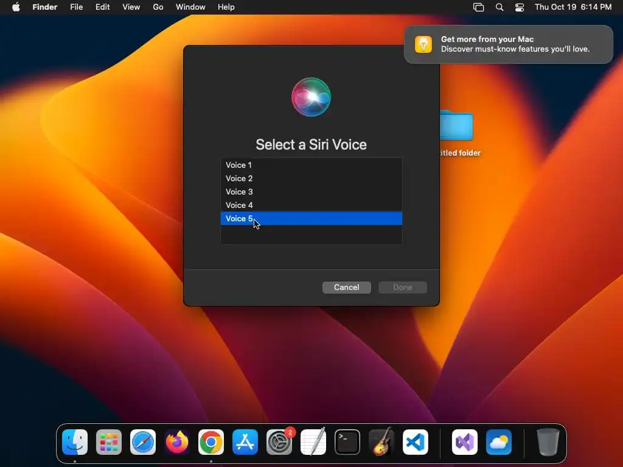
Task: Open the File menu
Action: coord(76,7)
